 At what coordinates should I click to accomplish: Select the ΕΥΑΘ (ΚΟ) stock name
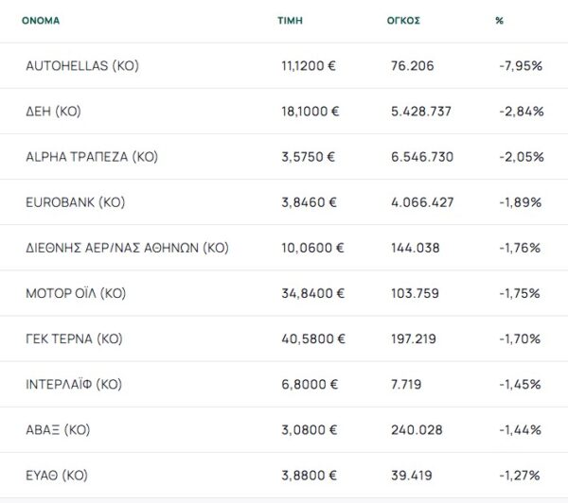56,475
